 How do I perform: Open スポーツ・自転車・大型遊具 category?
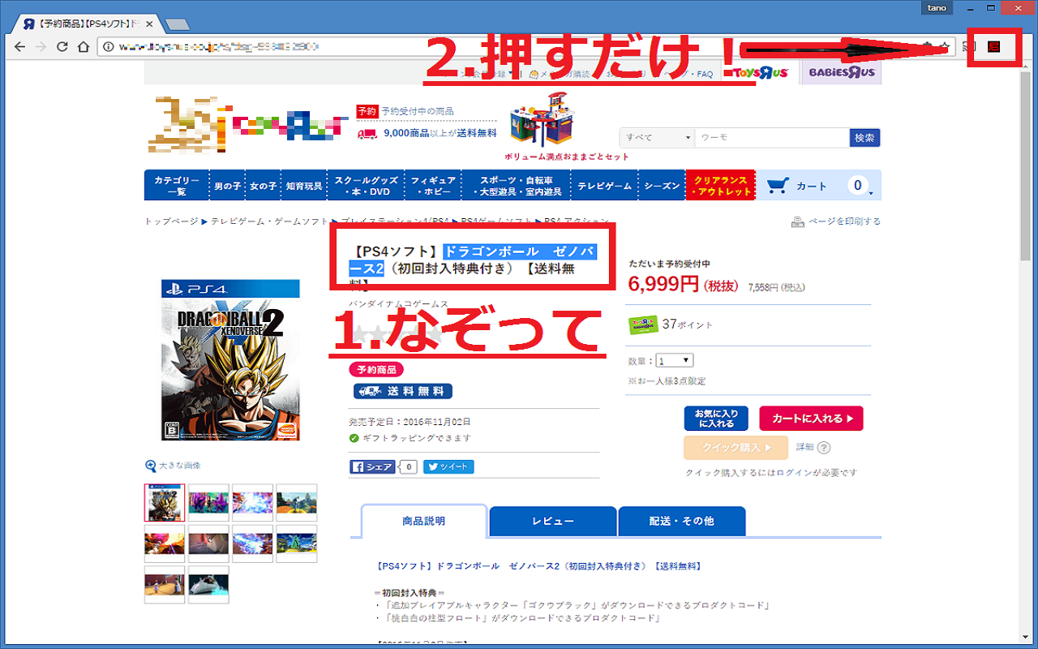(517, 186)
